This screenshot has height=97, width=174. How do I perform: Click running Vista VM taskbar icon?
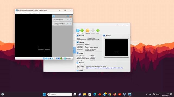[x=130, y=94]
